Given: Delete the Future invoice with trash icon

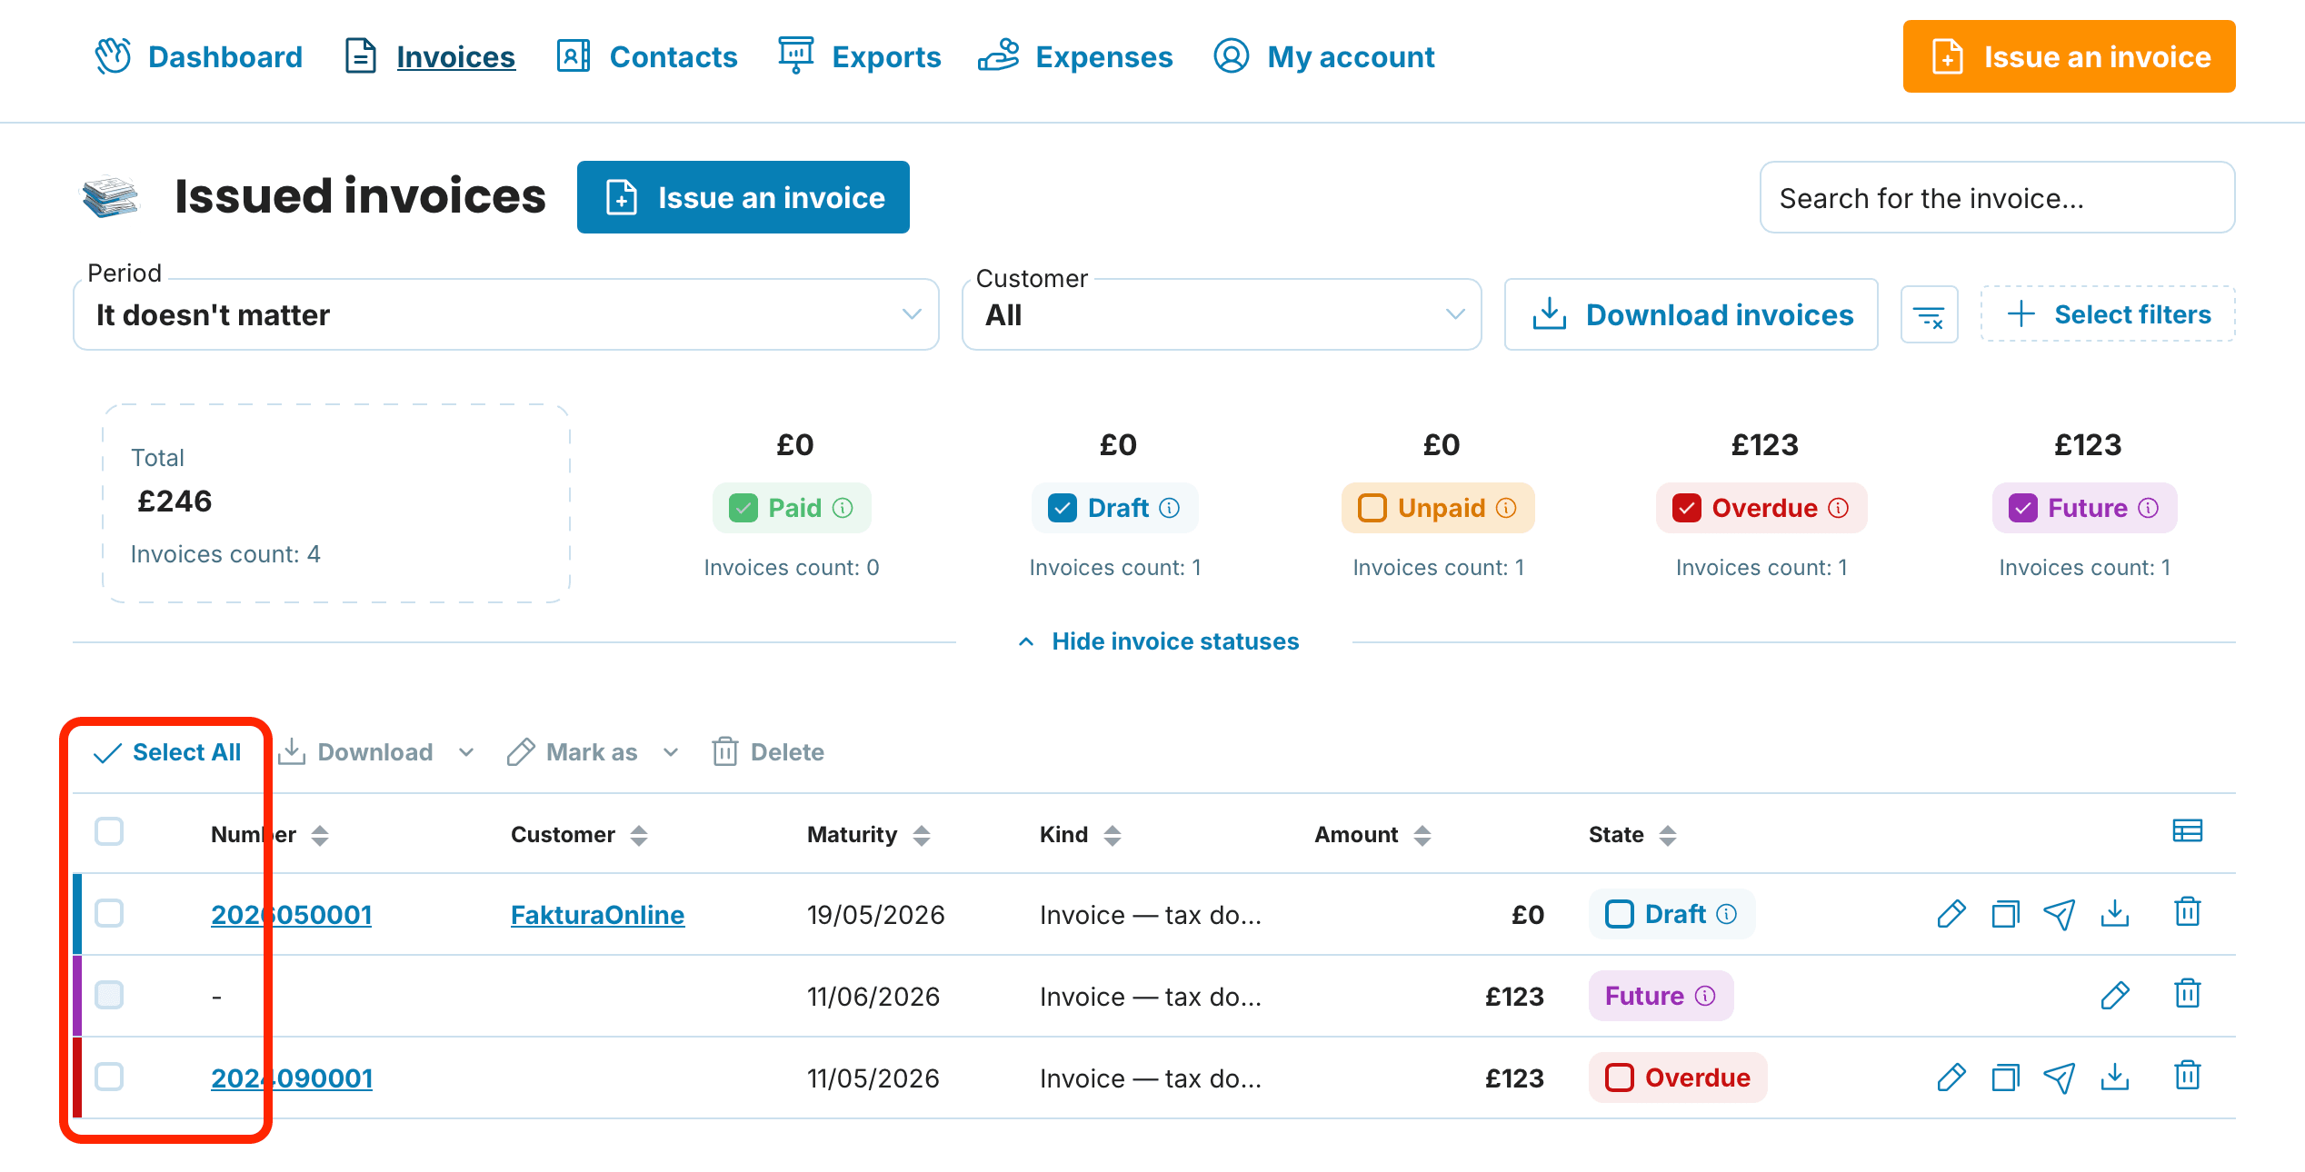Looking at the screenshot, I should point(2187,993).
